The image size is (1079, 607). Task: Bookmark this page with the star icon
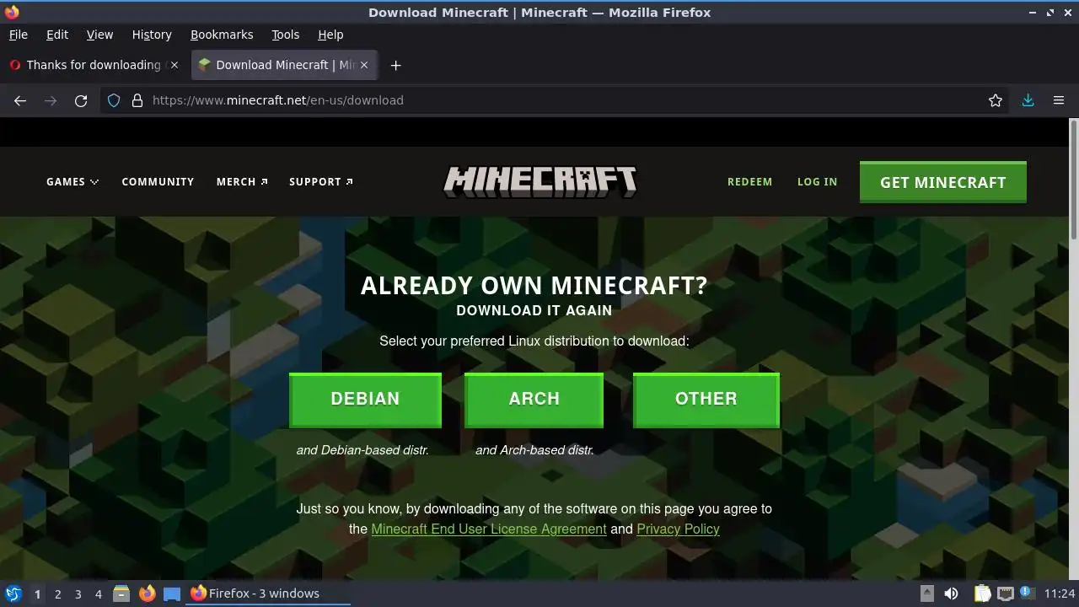click(996, 100)
